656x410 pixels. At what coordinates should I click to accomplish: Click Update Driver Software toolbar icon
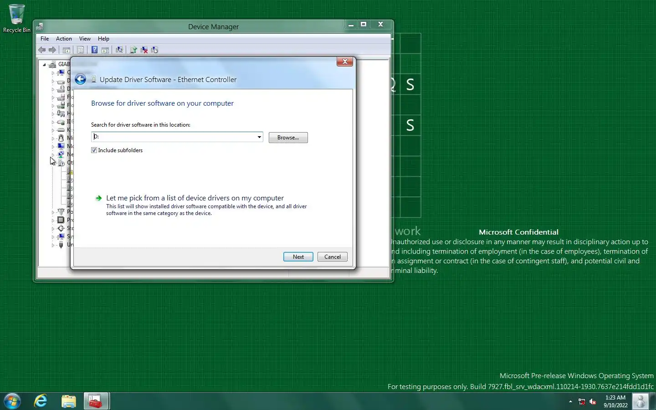point(133,50)
